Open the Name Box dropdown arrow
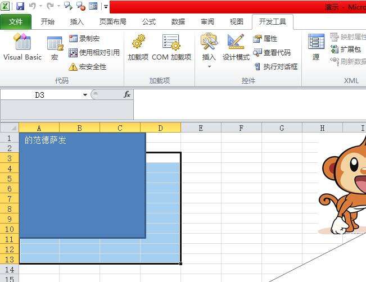 pyautogui.click(x=85, y=95)
